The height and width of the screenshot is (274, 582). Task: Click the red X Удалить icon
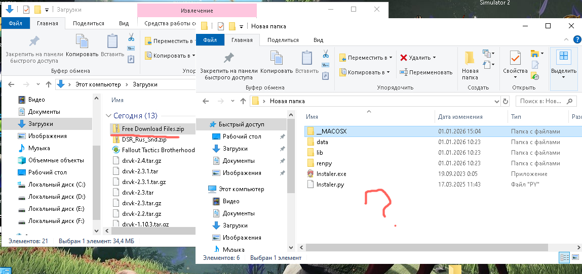(x=404, y=58)
